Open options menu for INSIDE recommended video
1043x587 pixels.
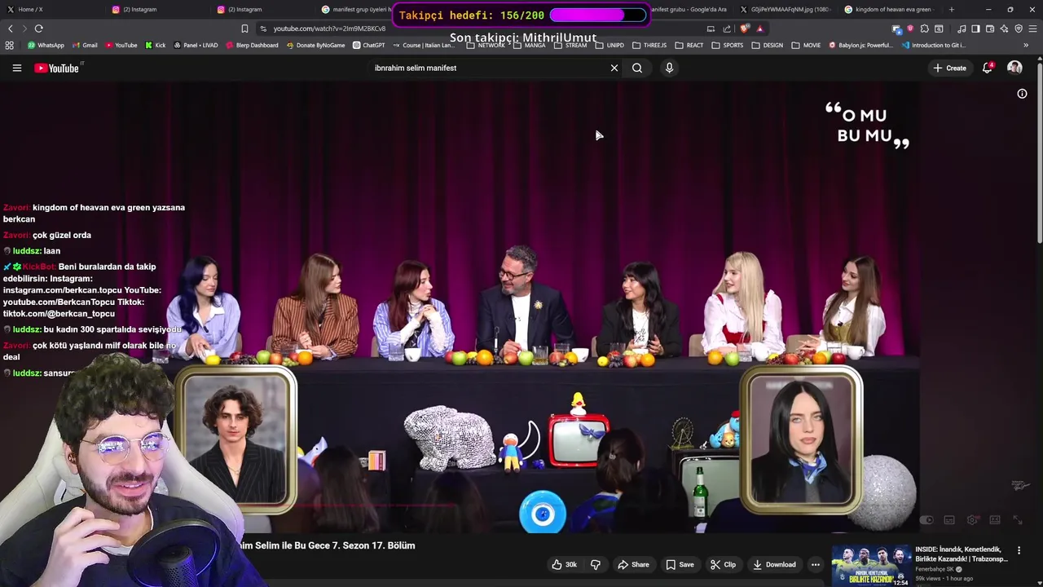[1019, 550]
